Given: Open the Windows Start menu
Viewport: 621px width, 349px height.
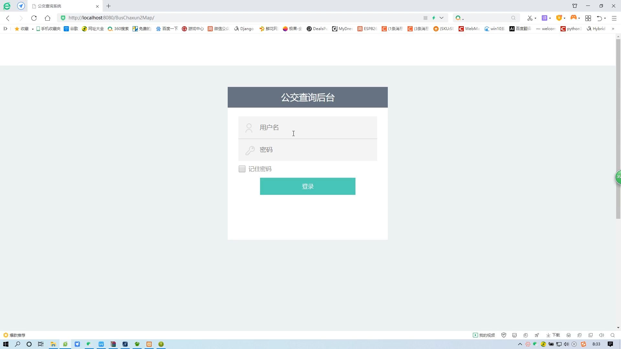Looking at the screenshot, I should coord(5,344).
